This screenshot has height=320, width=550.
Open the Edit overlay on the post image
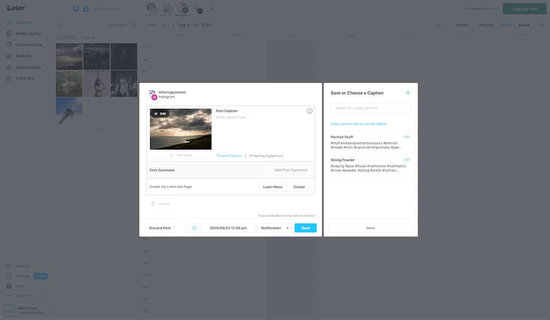tap(160, 113)
